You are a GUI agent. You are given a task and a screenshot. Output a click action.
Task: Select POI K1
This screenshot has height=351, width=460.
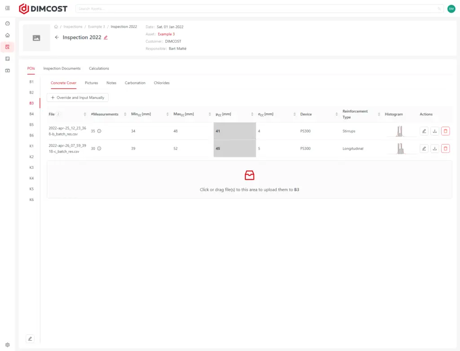click(31, 146)
